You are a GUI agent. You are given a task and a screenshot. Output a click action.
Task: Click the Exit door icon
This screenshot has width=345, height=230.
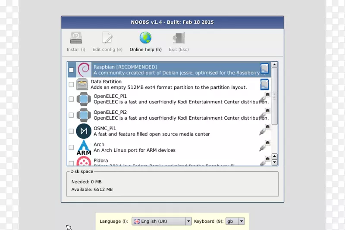click(179, 38)
